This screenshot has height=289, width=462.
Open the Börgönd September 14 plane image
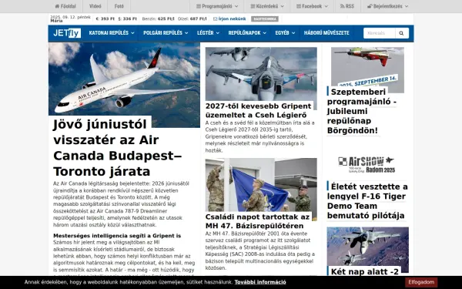(367, 66)
